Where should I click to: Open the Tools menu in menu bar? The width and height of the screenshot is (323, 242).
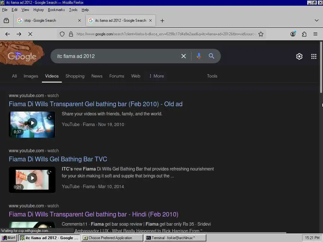pos(73,10)
